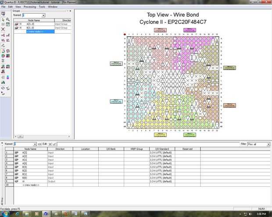
Task: Select the magenta I/O bank label above package
Action: click(190, 30)
